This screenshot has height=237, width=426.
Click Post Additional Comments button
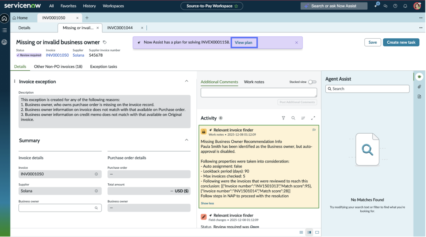click(x=297, y=102)
